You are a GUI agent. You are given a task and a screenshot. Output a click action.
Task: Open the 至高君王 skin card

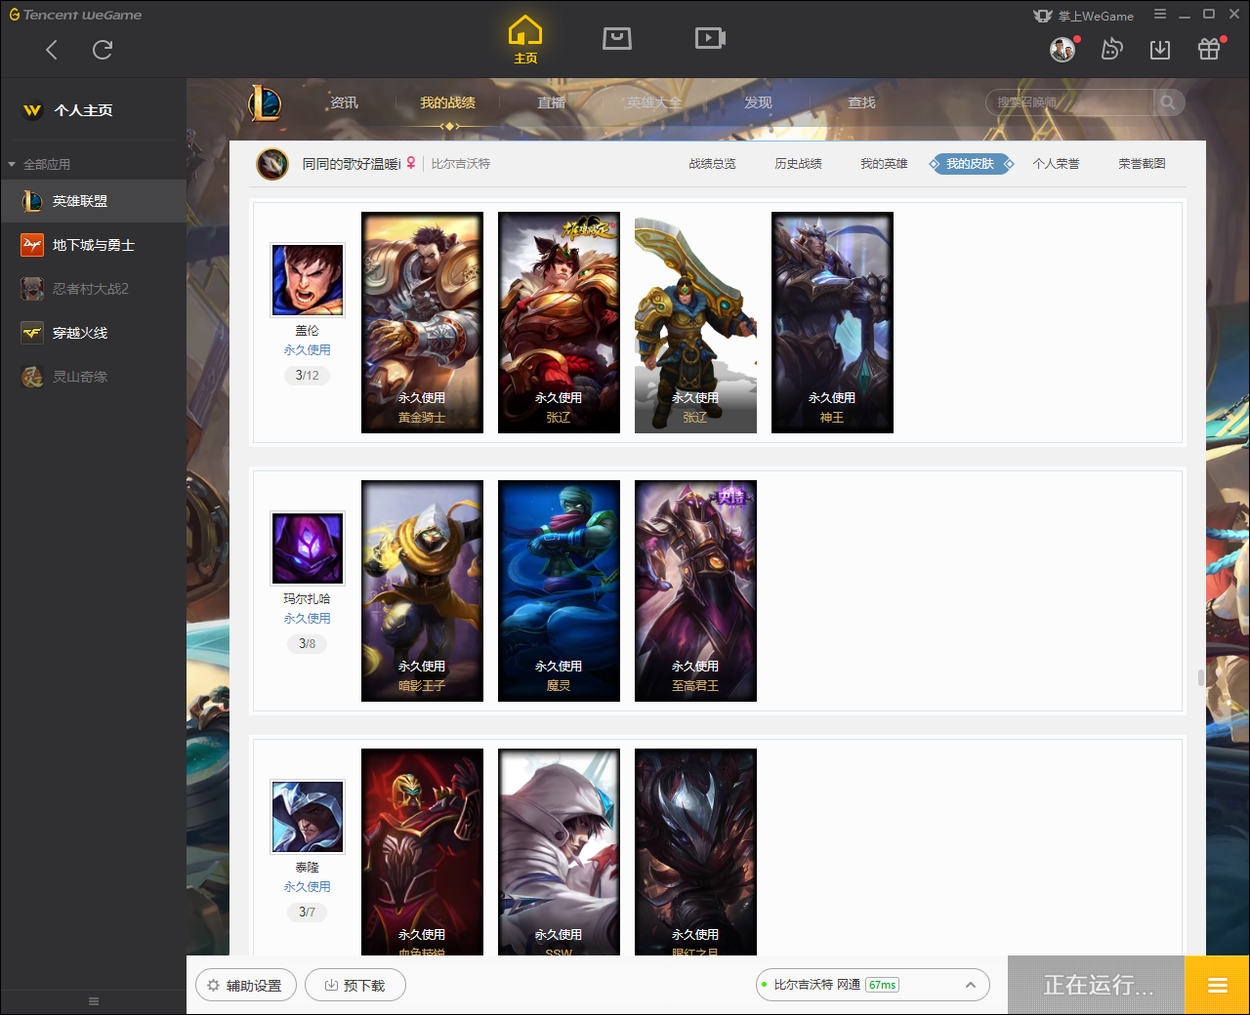point(695,590)
